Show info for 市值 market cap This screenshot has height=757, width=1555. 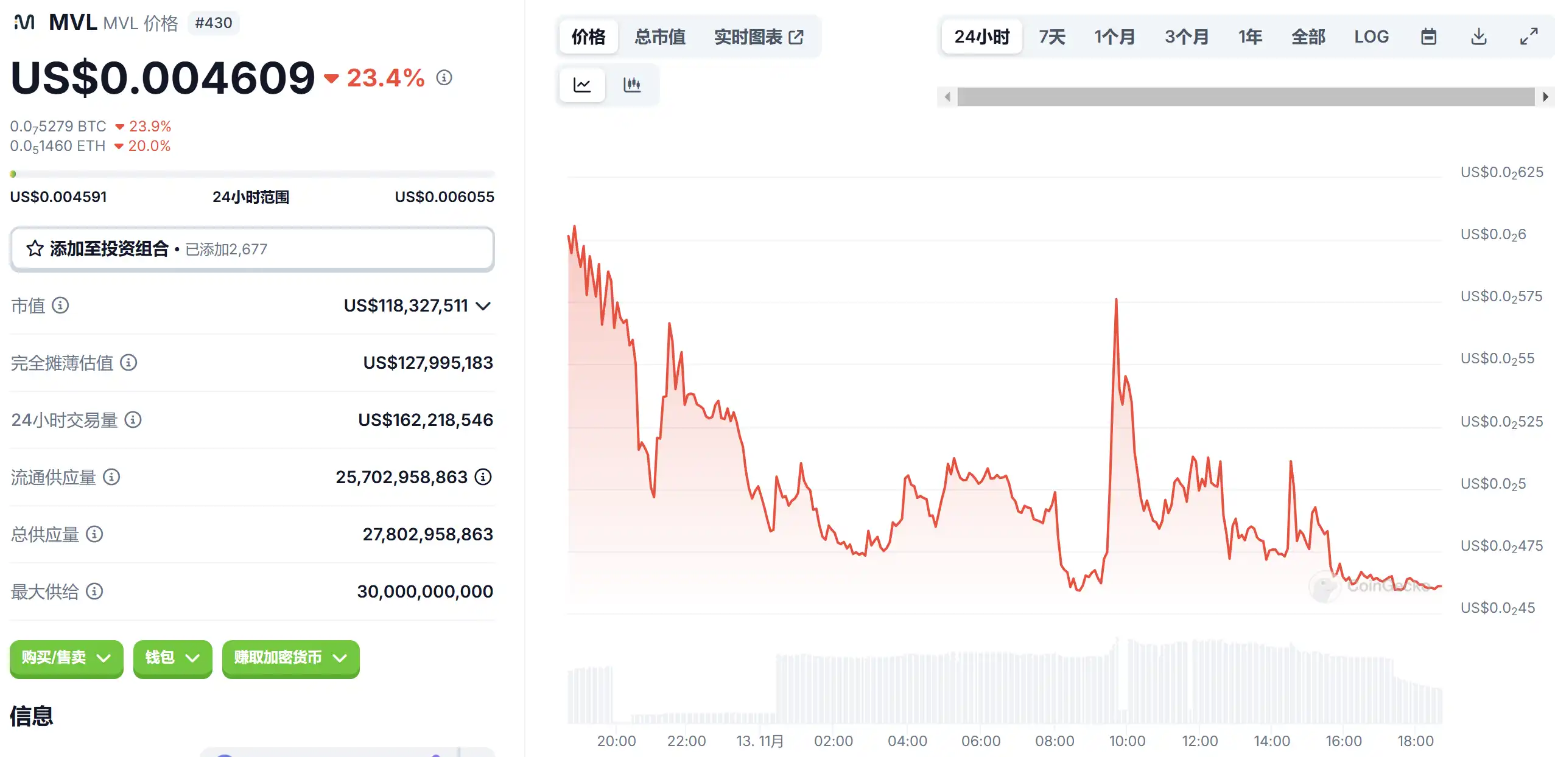click(x=60, y=305)
